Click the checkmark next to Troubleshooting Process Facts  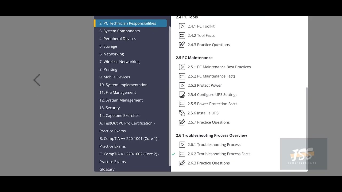(173, 154)
